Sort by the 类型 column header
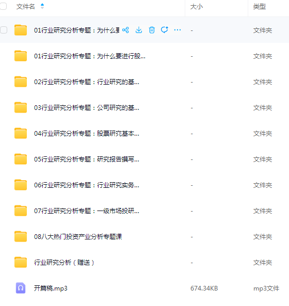Image resolution: width=289 pixels, height=306 pixels. [260, 7]
